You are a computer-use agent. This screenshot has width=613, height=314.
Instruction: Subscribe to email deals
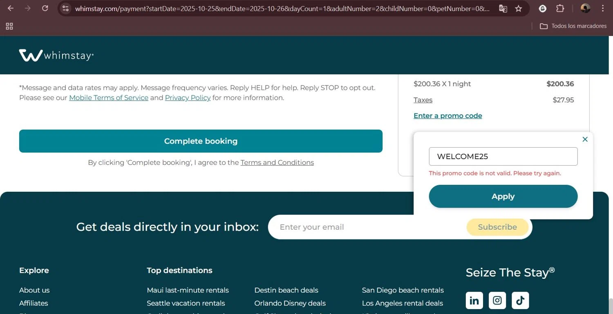497,227
